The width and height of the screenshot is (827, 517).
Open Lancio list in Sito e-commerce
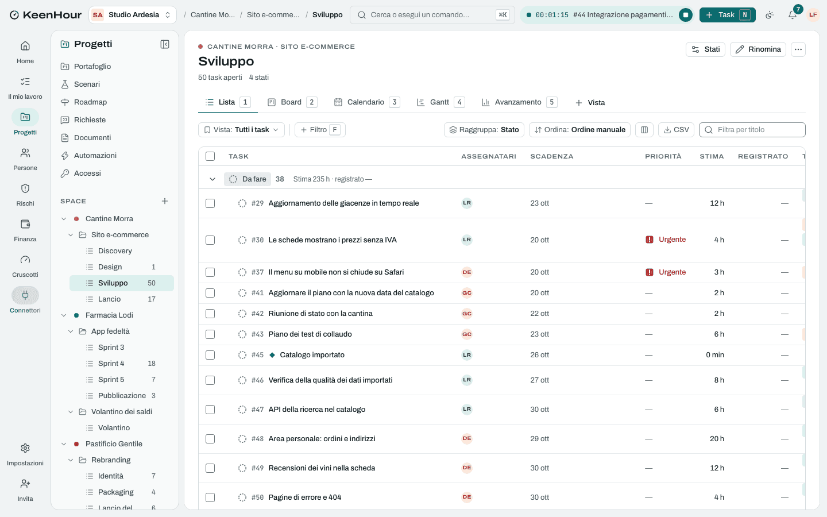[x=122, y=299]
